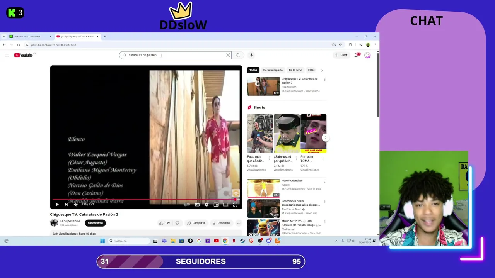Open Brave browser from the taskbar
The image size is (495, 278).
(x=251, y=241)
